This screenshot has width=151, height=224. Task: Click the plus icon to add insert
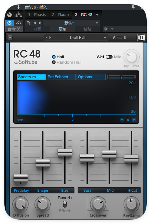pos(19,7)
